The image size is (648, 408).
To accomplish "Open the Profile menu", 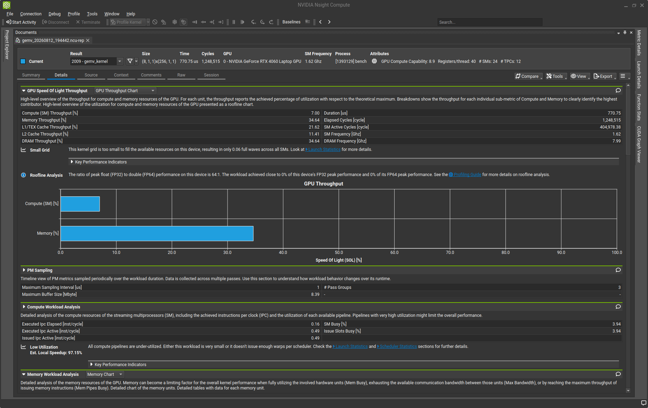I will (74, 14).
